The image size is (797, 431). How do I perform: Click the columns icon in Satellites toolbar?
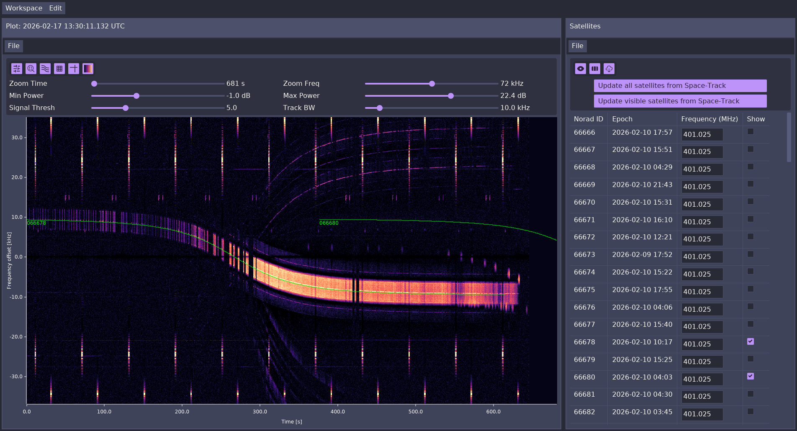point(595,69)
